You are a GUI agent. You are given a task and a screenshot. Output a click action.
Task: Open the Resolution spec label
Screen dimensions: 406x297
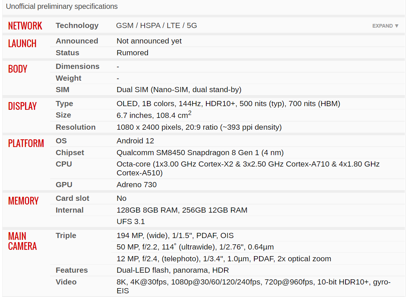[76, 127]
